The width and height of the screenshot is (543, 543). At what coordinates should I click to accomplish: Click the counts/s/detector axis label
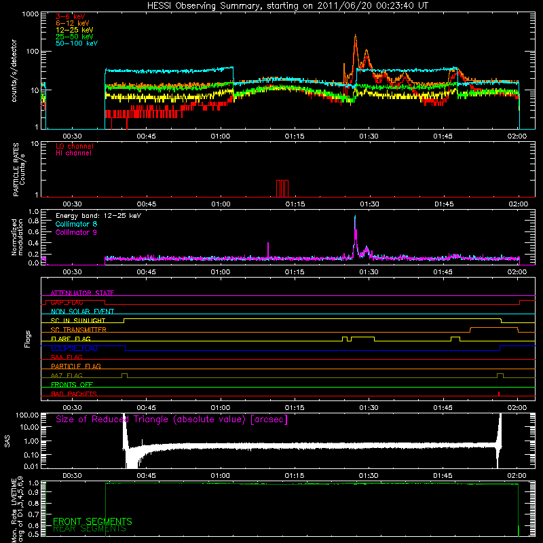pos(14,71)
